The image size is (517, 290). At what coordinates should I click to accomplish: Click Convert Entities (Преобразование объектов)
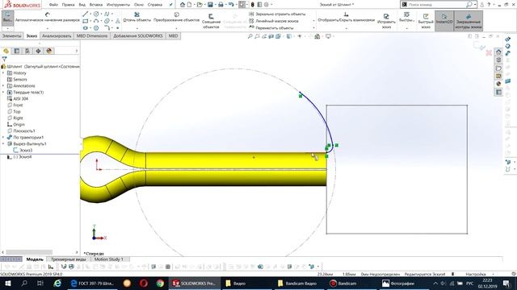176,17
